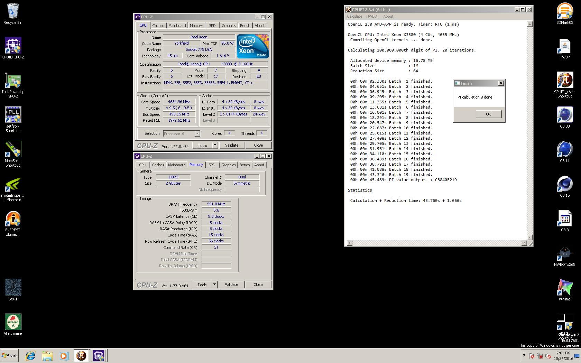Click Close button in lower CPU-Z window
This screenshot has width=581, height=363.
258,285
